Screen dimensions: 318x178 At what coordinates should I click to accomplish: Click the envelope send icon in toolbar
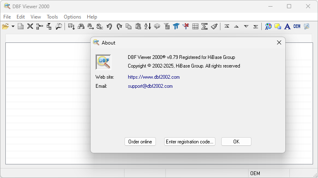[307, 26]
